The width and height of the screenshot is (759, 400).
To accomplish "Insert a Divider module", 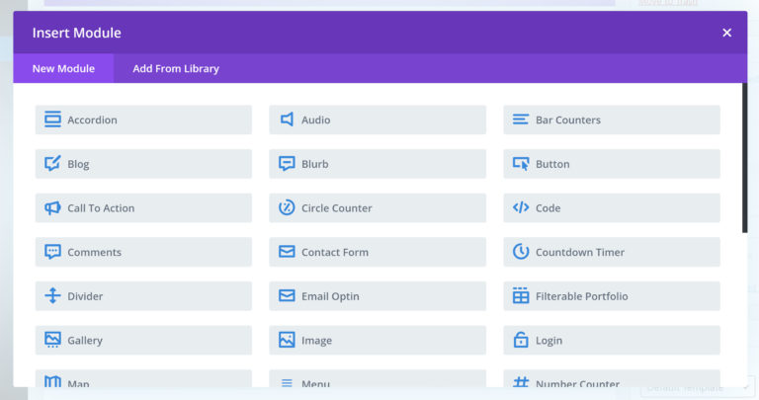I will click(x=143, y=296).
